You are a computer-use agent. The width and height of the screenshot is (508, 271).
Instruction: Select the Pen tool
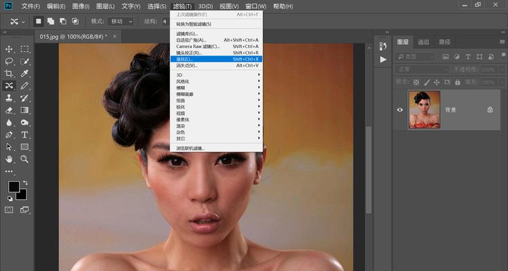(x=9, y=135)
